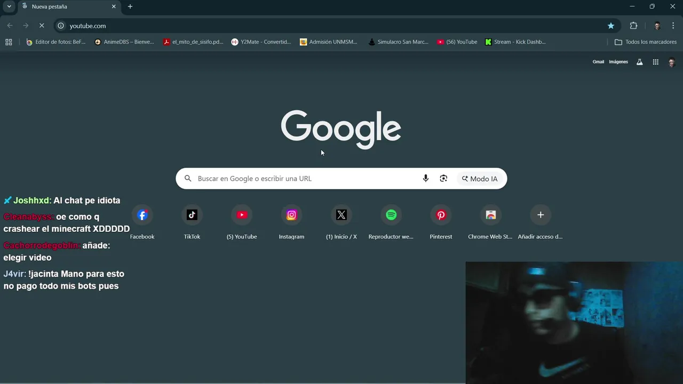This screenshot has width=683, height=384.
Task: Open the apps grid in bookmarks bar
Action: pos(9,42)
